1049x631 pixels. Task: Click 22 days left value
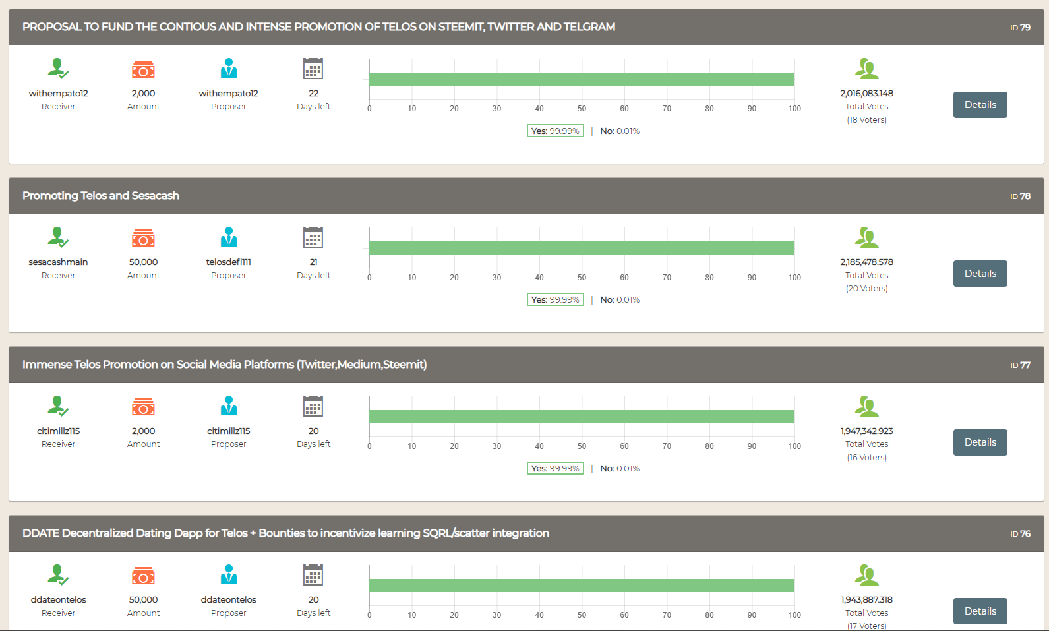click(313, 94)
